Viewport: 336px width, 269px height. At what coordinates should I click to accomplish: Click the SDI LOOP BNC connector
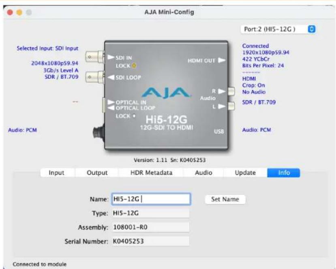pos(95,77)
